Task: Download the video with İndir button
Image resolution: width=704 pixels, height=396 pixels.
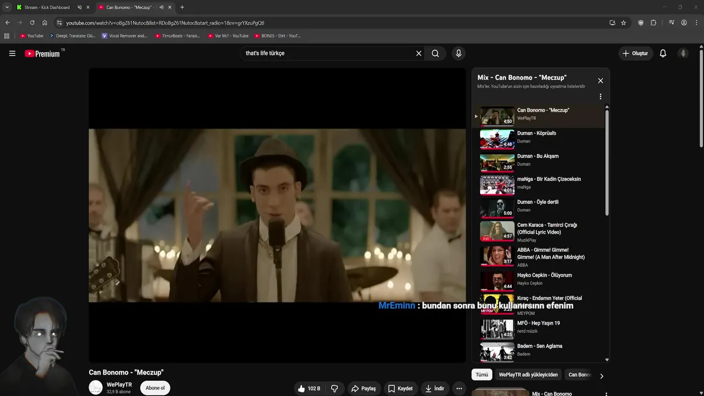Action: 435,388
